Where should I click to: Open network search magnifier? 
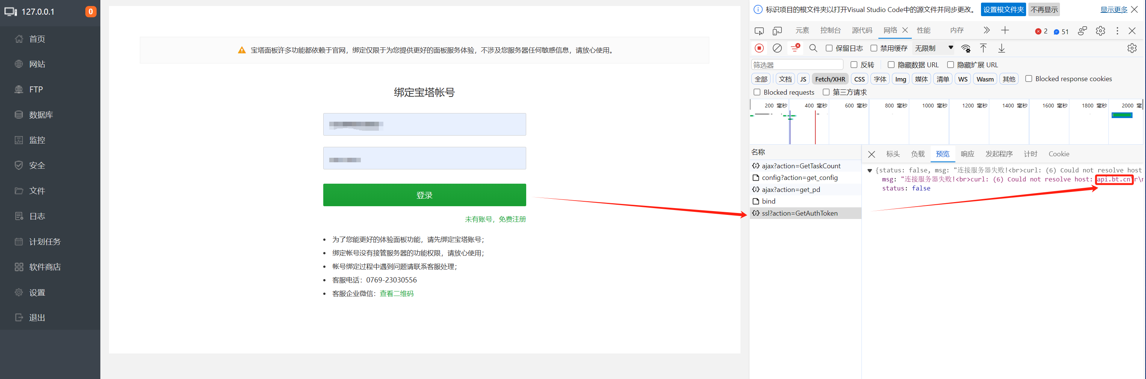(813, 48)
